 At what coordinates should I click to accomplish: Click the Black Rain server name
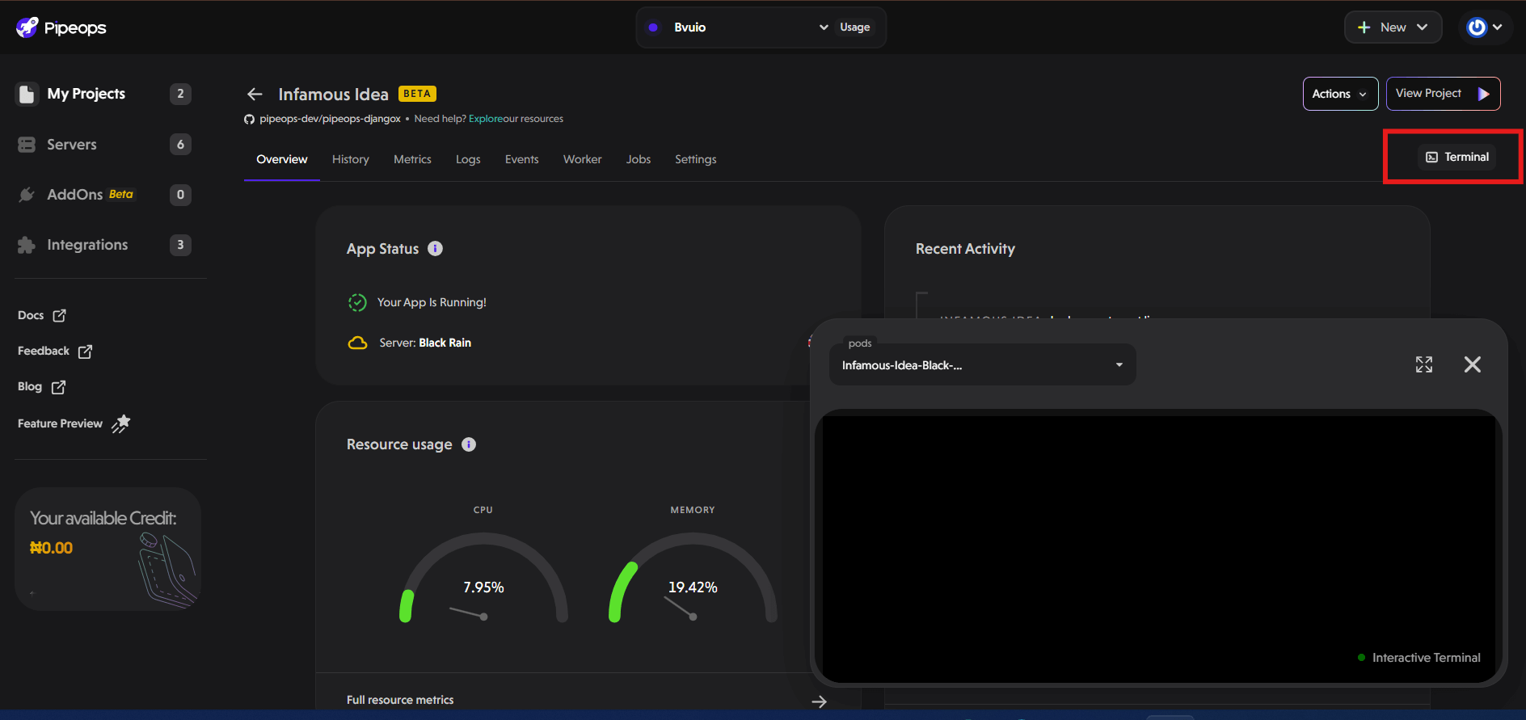pyautogui.click(x=445, y=343)
